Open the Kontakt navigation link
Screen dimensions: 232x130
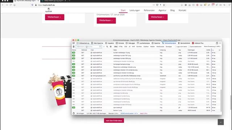(x=182, y=10)
